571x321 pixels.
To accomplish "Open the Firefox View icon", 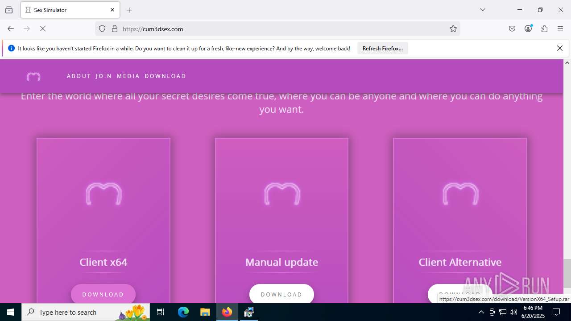I will (9, 10).
